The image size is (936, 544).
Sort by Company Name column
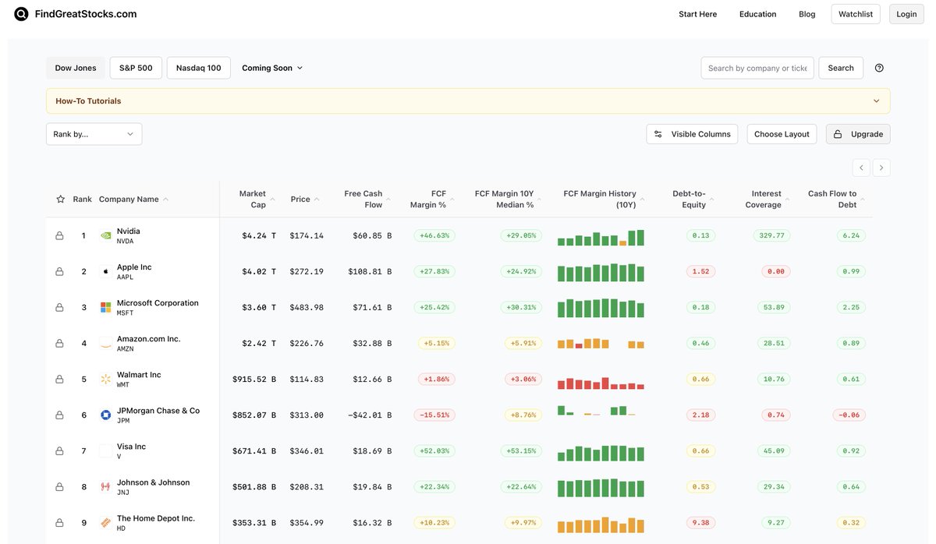[x=133, y=199]
